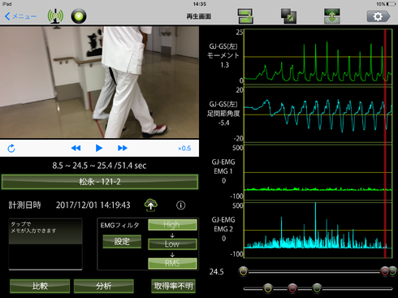The width and height of the screenshot is (398, 298).
Task: Open the 分析 analysis button
Action: (x=103, y=286)
